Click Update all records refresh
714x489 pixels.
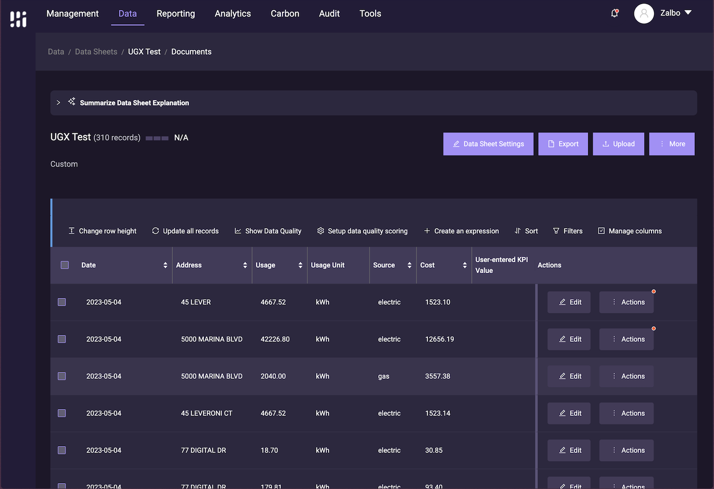pyautogui.click(x=185, y=231)
